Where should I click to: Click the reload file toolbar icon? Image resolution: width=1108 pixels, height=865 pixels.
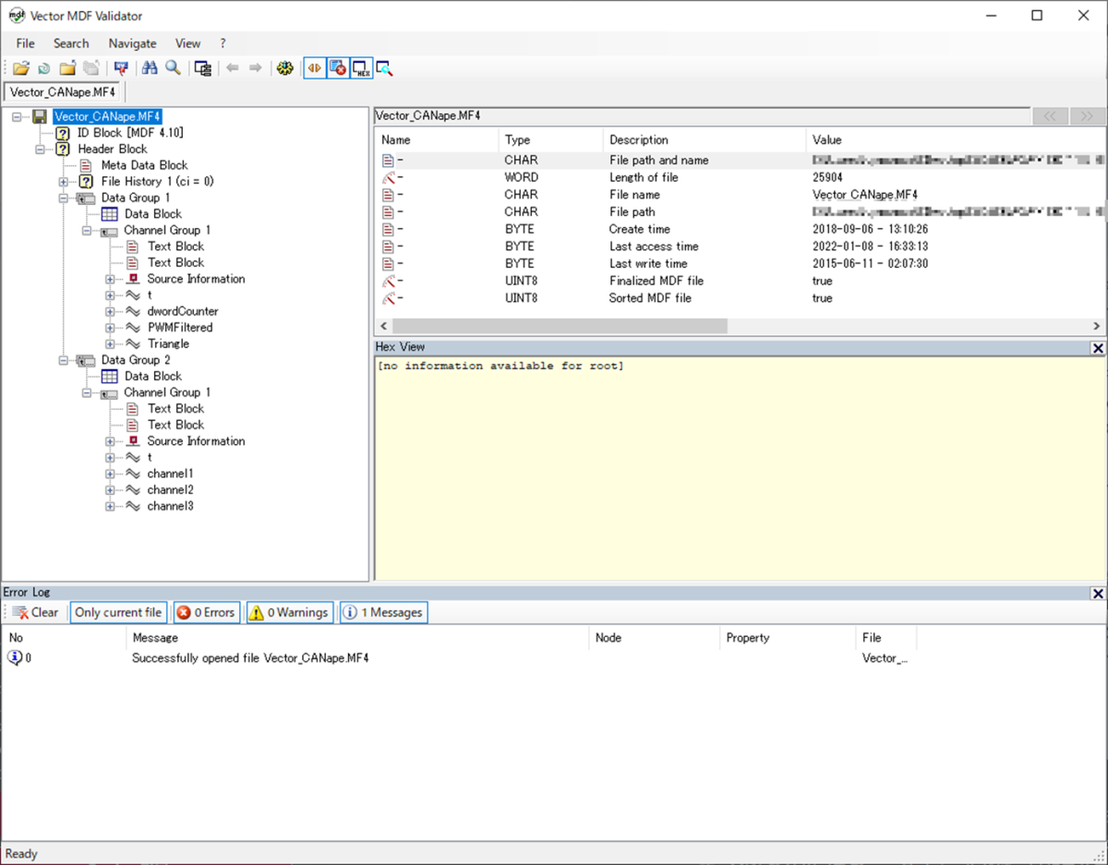tap(43, 68)
